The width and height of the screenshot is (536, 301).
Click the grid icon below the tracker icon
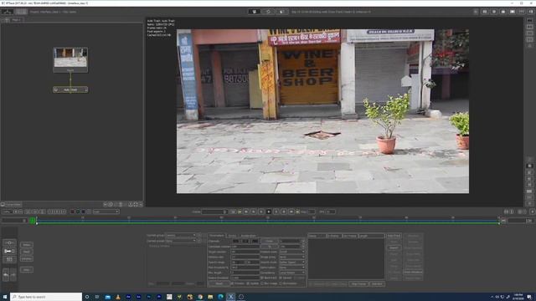(x=9, y=259)
